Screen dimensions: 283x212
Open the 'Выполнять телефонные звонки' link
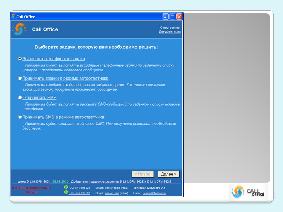[54, 59]
